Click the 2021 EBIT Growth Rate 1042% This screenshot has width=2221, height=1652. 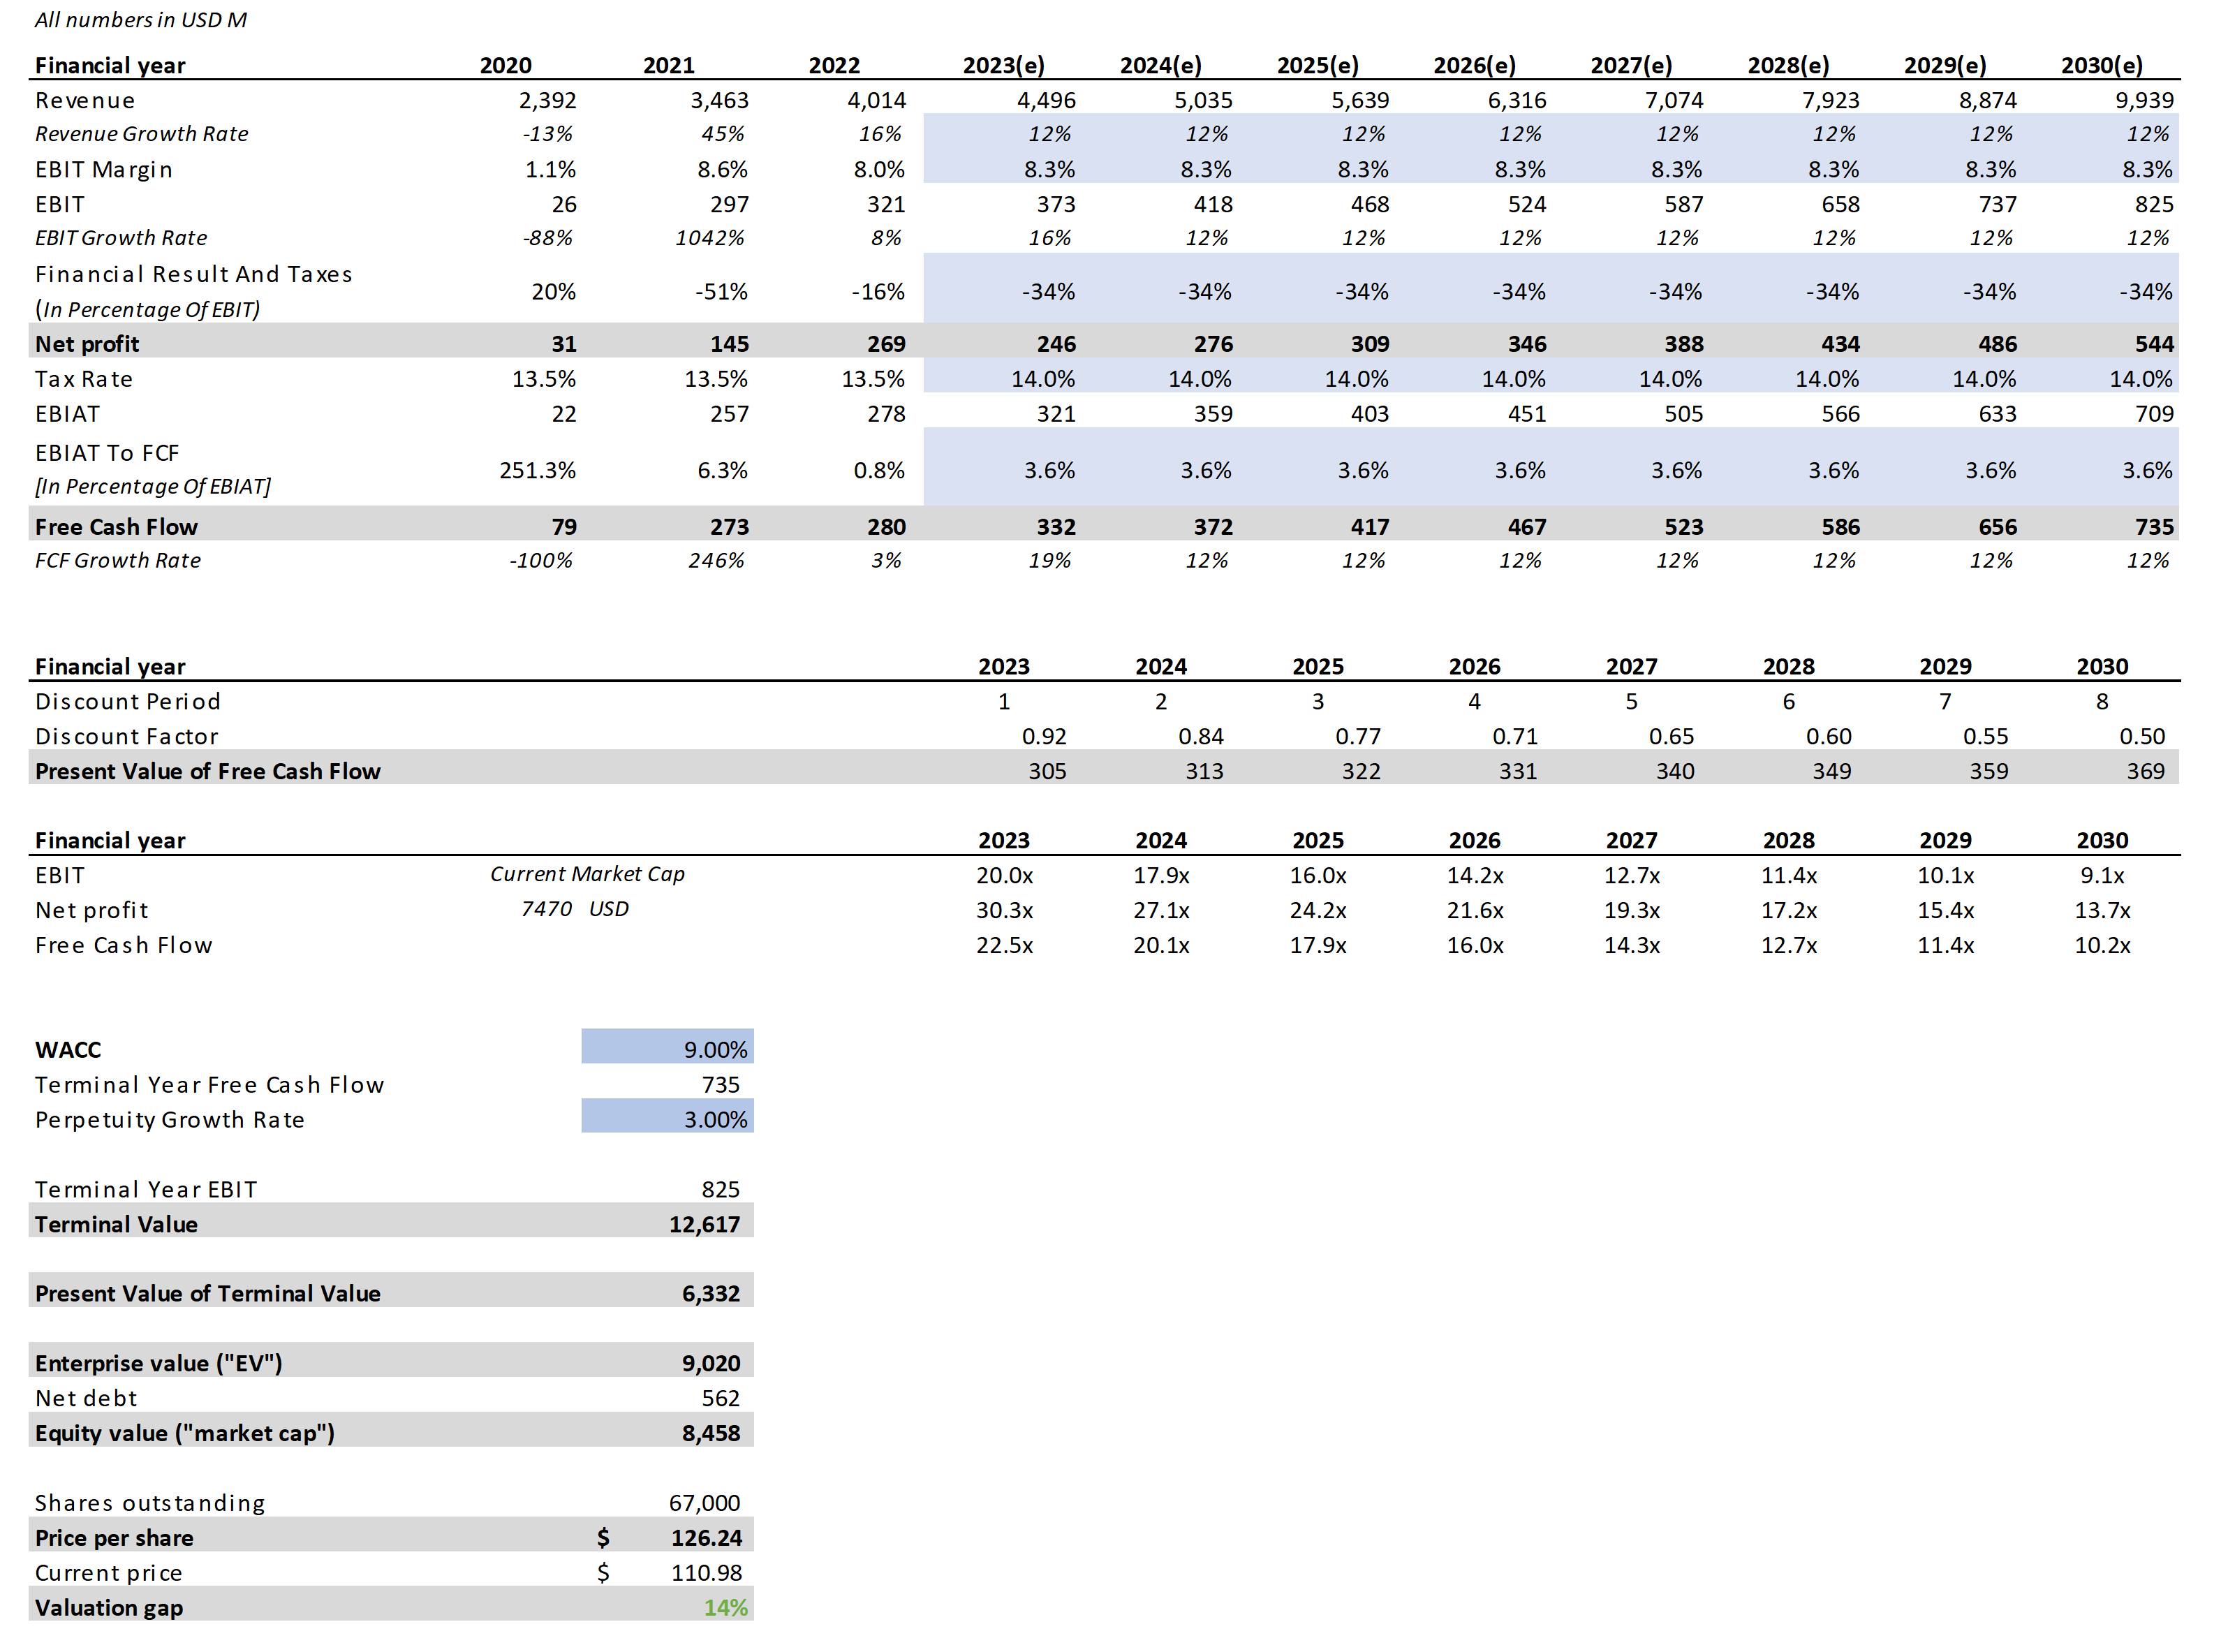[x=710, y=238]
